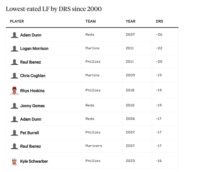Sort table by YEAR column header
Viewport: 198px width, 172px height.
130,21
